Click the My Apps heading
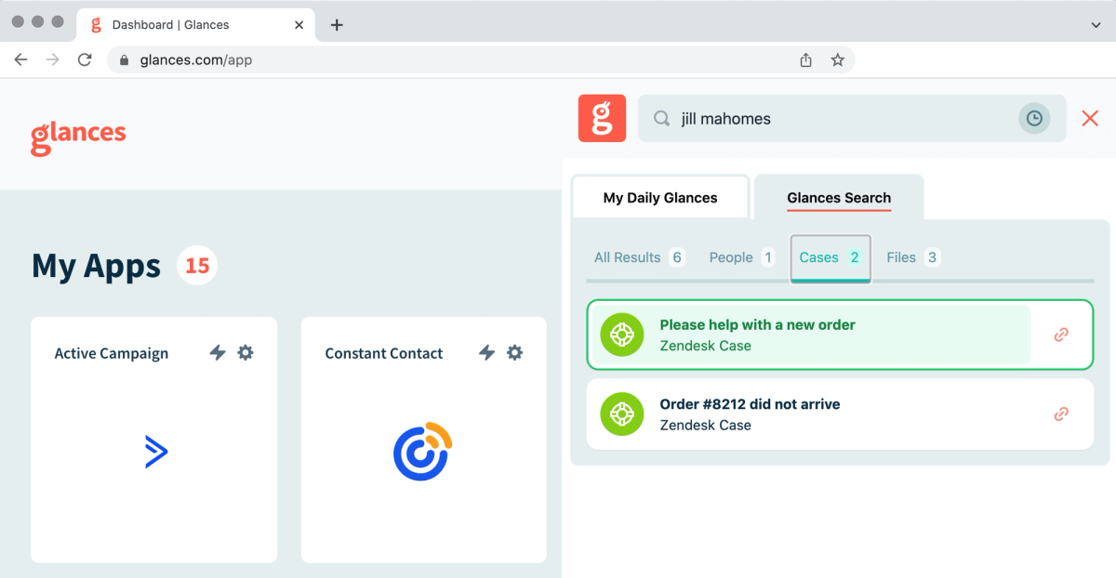Image resolution: width=1116 pixels, height=578 pixels. 96,266
